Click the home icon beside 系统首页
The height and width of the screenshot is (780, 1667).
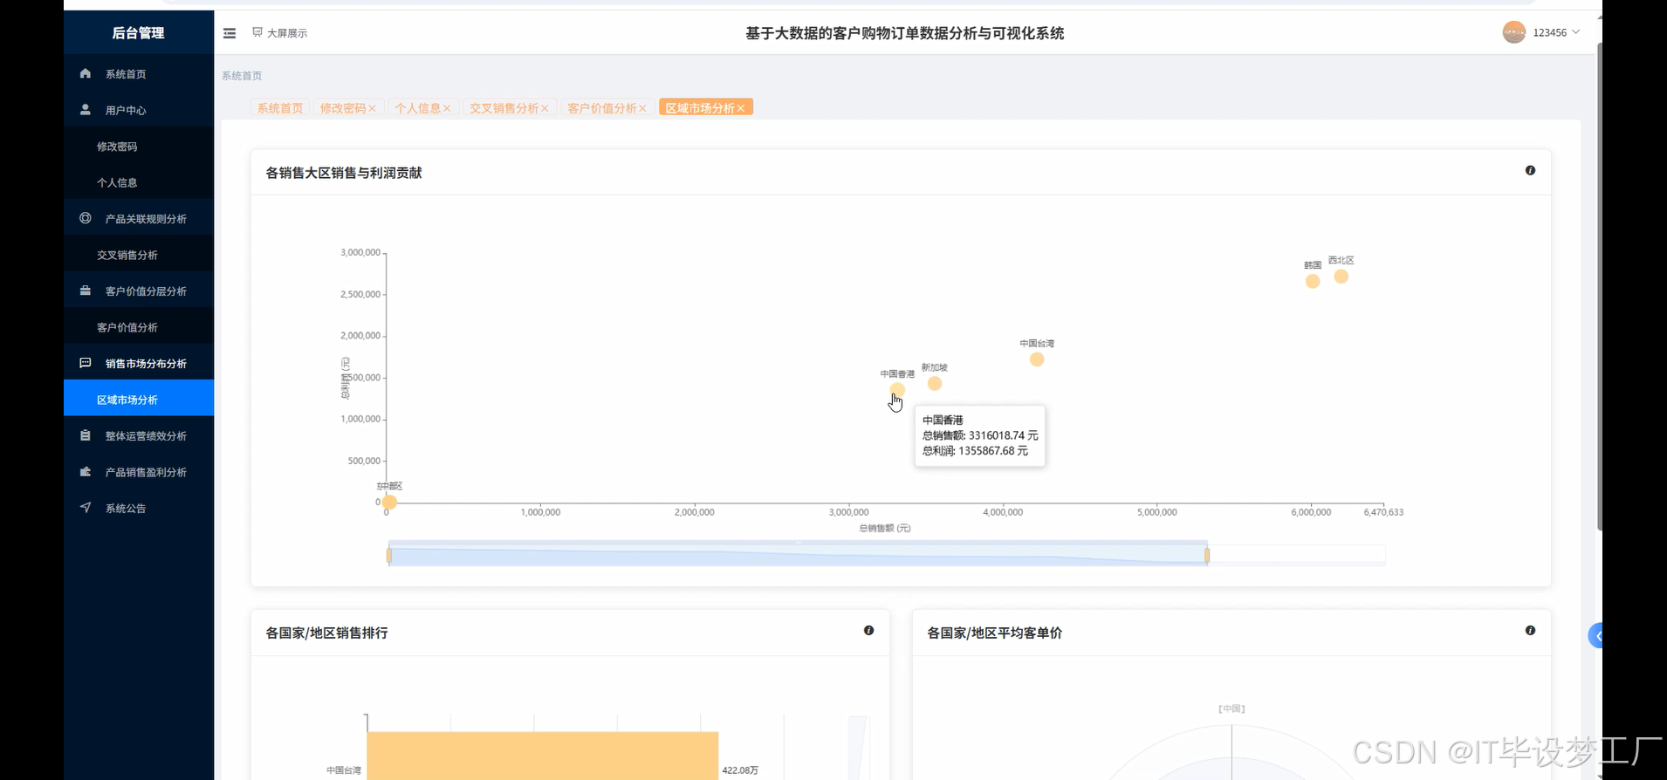[x=85, y=73]
